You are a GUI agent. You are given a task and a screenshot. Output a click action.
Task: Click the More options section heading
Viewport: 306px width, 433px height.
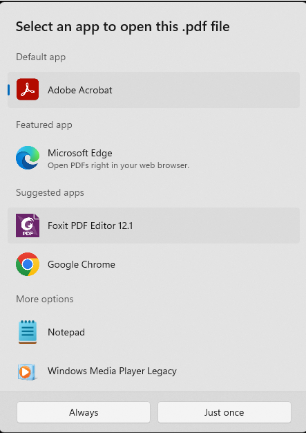coord(45,299)
